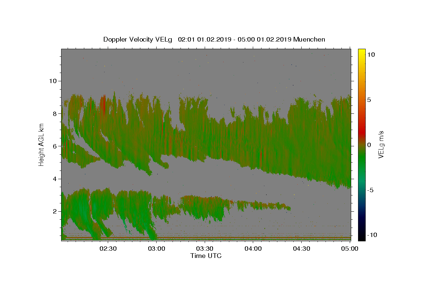Click the colorbar value label -10

point(373,235)
